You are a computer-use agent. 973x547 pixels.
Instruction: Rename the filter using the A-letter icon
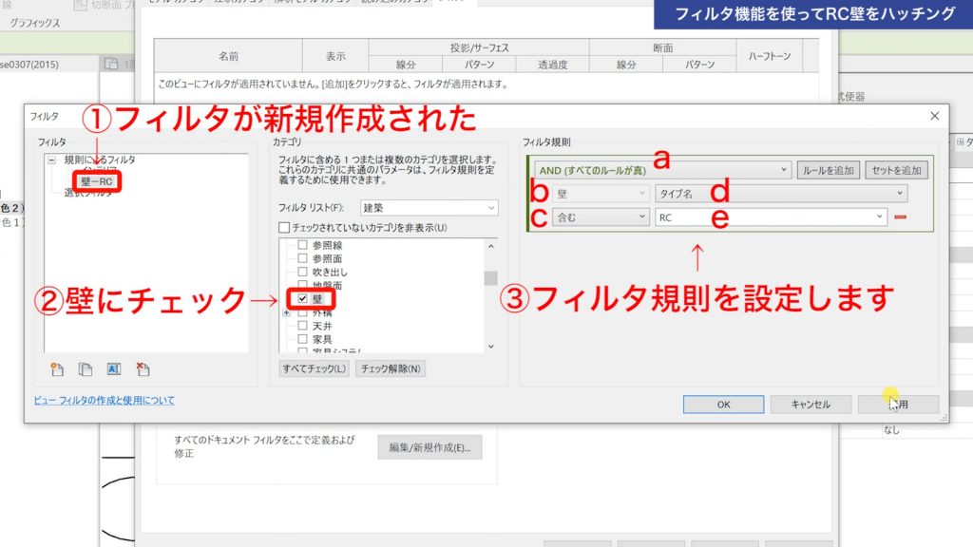click(x=114, y=368)
